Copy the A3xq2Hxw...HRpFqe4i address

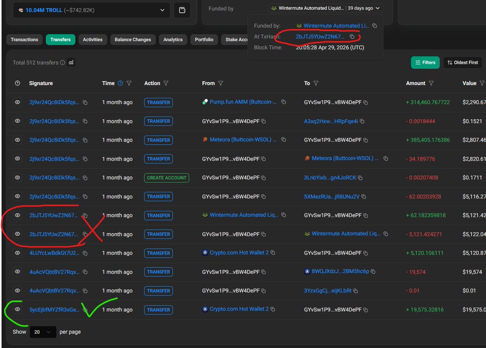(x=362, y=122)
